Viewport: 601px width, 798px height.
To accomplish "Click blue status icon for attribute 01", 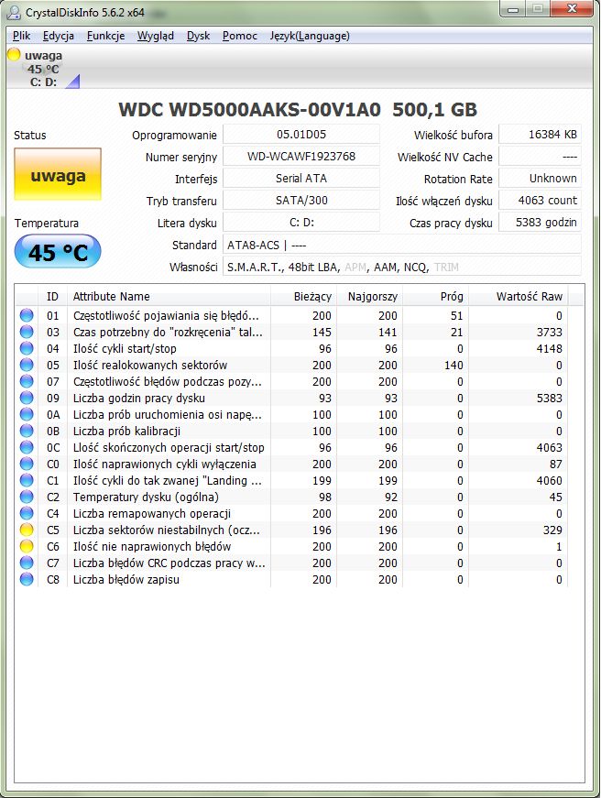I will click(x=27, y=315).
